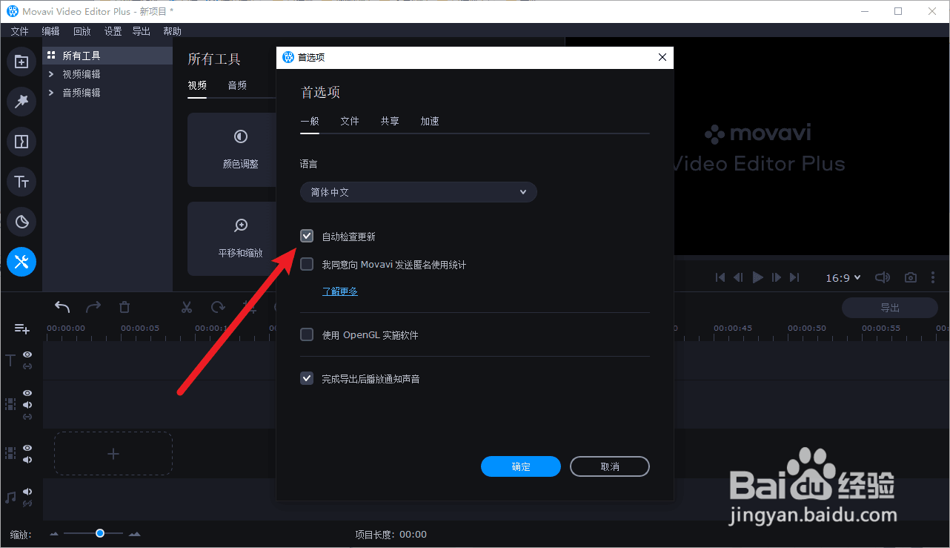Open the 文件 menu in the menu bar
The width and height of the screenshot is (950, 548).
[19, 31]
